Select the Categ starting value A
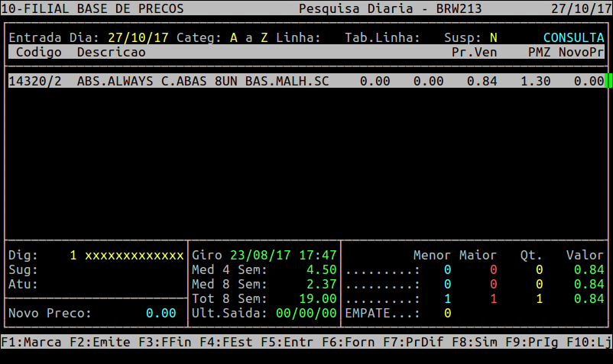613x364 pixels. click(234, 37)
